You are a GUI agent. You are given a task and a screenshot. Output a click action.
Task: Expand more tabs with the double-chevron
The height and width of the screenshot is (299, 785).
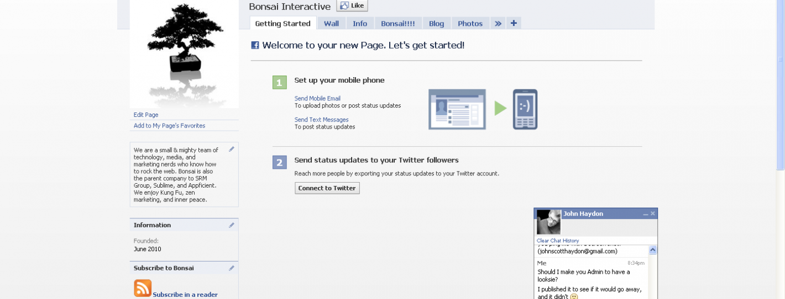[498, 23]
